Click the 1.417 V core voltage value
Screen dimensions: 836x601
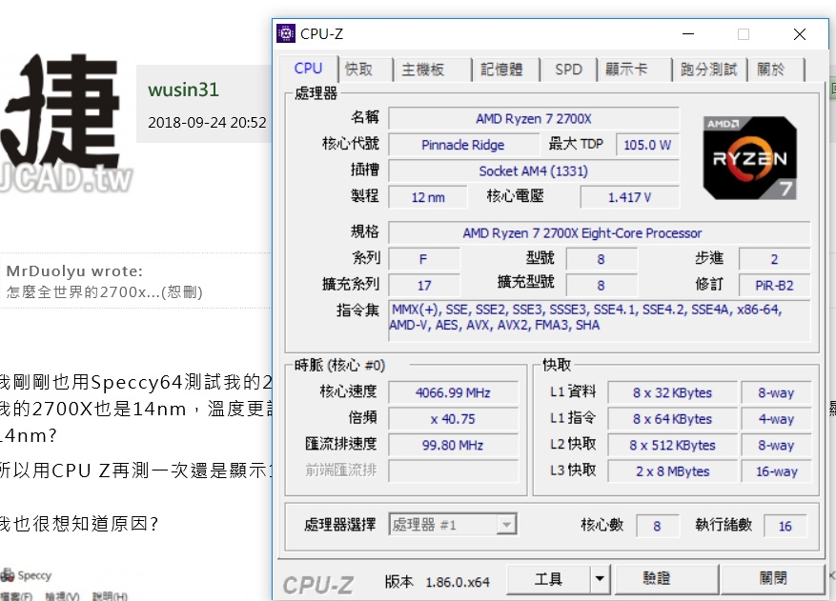630,197
